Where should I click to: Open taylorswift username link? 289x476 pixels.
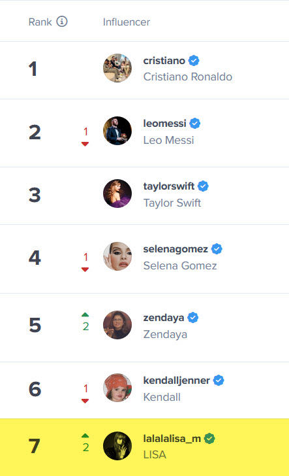coord(169,186)
